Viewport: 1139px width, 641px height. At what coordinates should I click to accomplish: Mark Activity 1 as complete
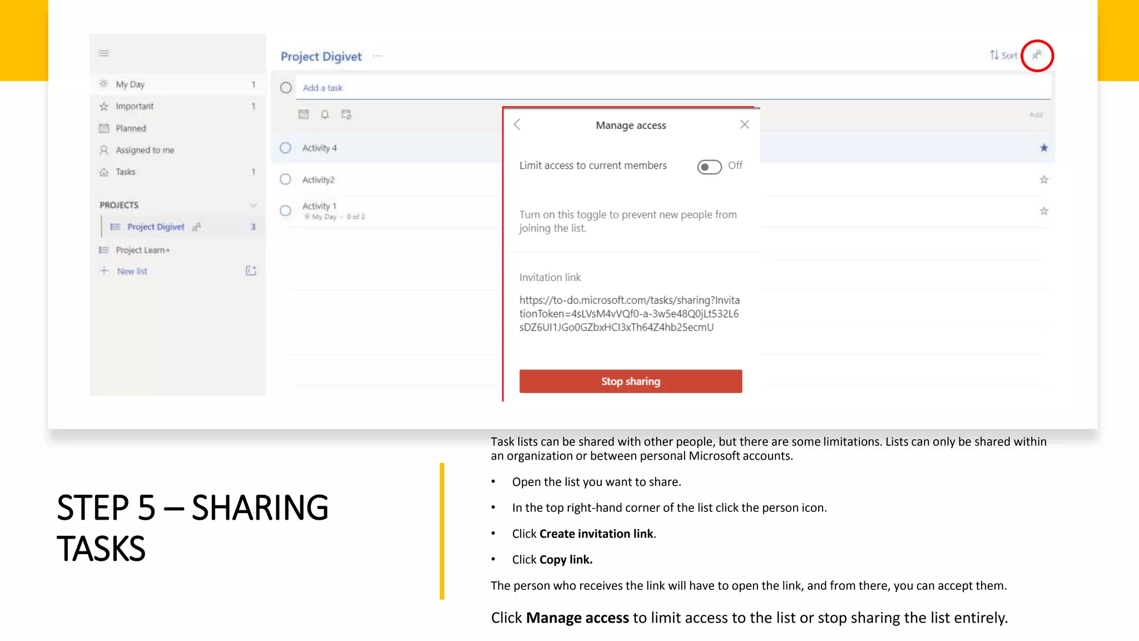pos(285,211)
